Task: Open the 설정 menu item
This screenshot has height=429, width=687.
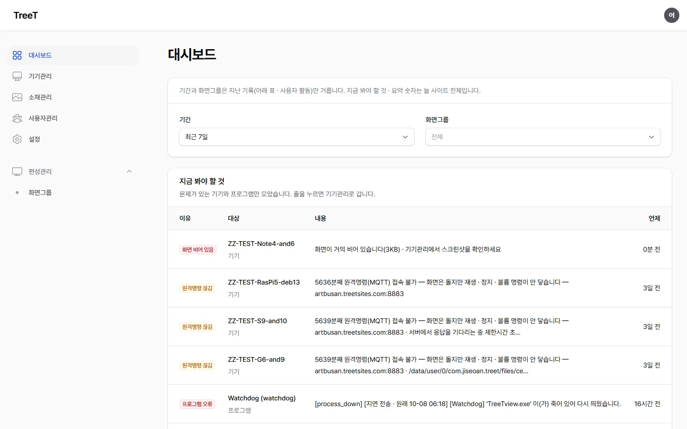Action: (x=73, y=139)
